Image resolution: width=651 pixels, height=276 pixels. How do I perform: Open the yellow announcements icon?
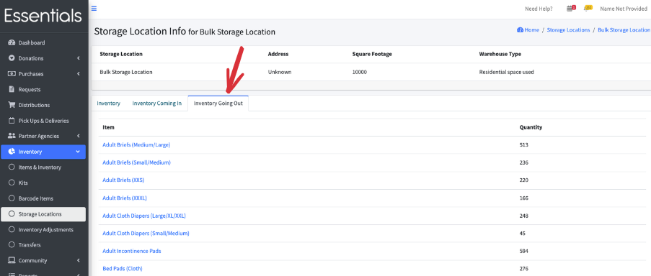tap(588, 9)
